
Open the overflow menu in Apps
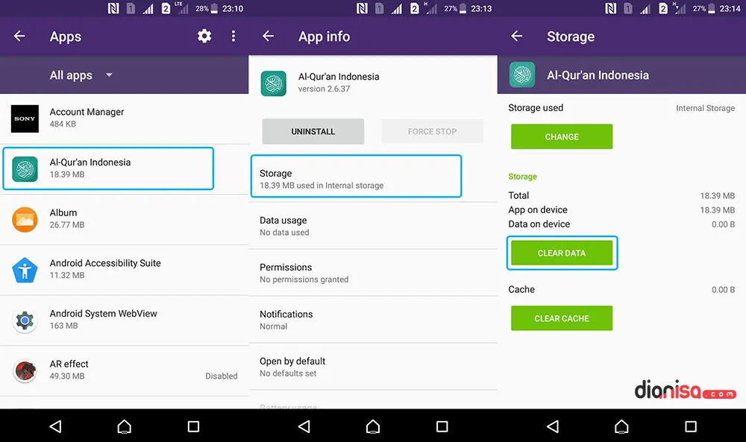[233, 36]
